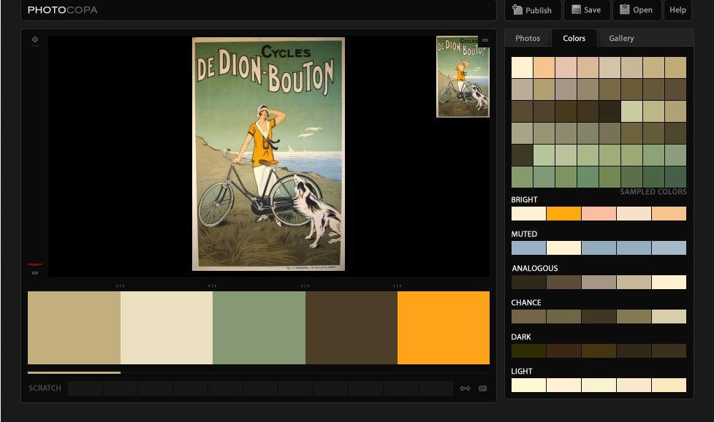Click the small poster preview thumbnail
714x422 pixels.
(x=463, y=77)
